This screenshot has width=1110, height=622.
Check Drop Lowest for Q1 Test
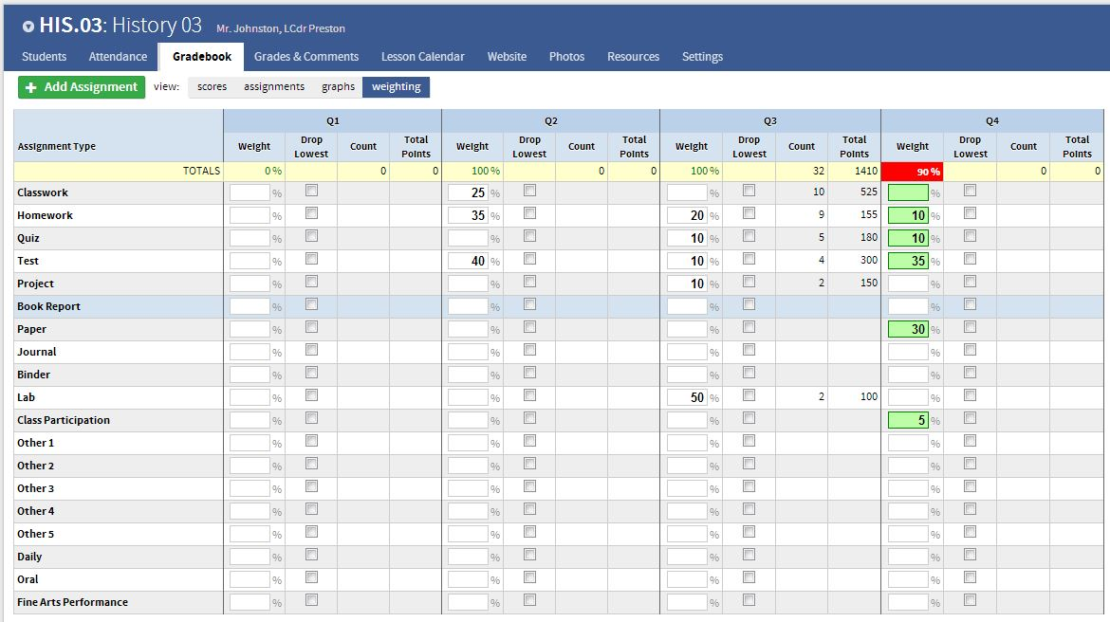tap(311, 261)
